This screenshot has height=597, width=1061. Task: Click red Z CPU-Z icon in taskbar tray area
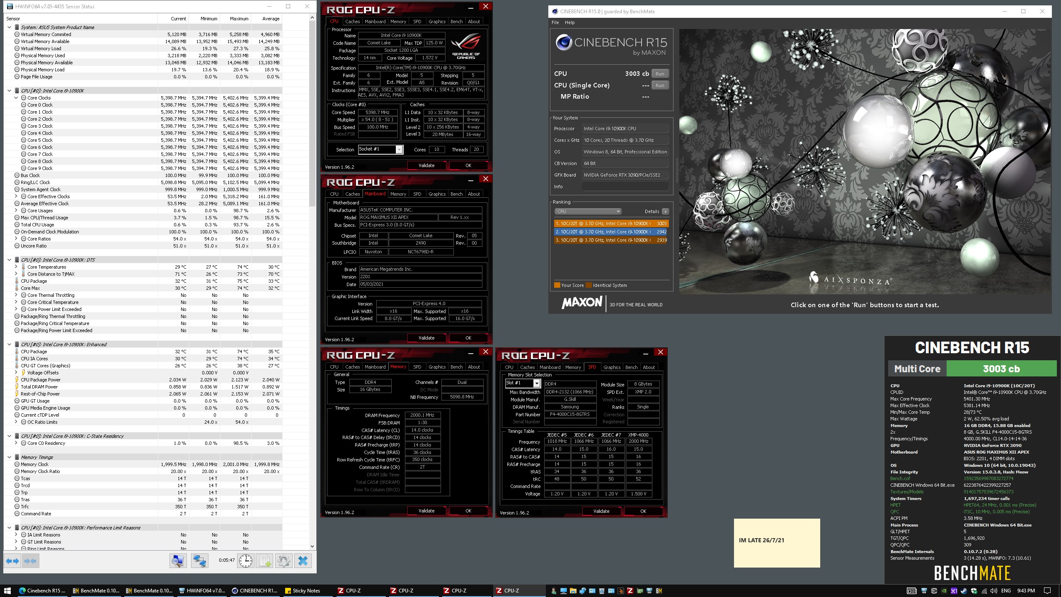[630, 591]
